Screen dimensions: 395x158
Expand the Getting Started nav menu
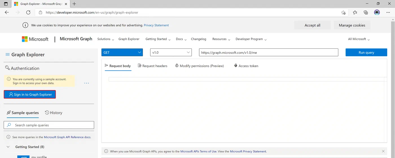(x=158, y=39)
